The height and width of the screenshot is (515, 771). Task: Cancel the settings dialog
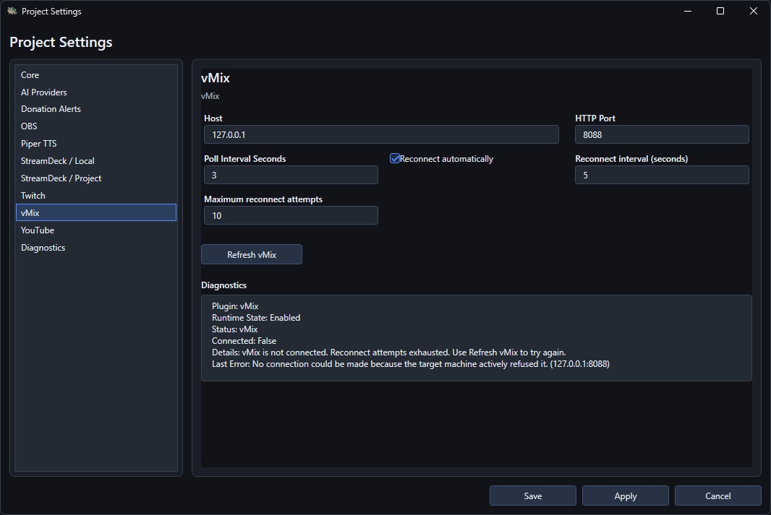[718, 495]
